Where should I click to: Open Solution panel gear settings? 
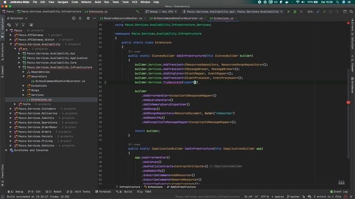pyautogui.click(x=88, y=18)
